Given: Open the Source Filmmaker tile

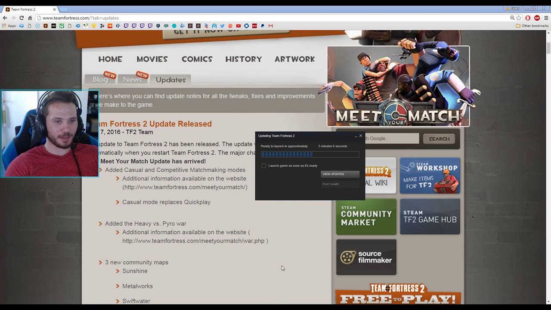Looking at the screenshot, I should (x=366, y=257).
